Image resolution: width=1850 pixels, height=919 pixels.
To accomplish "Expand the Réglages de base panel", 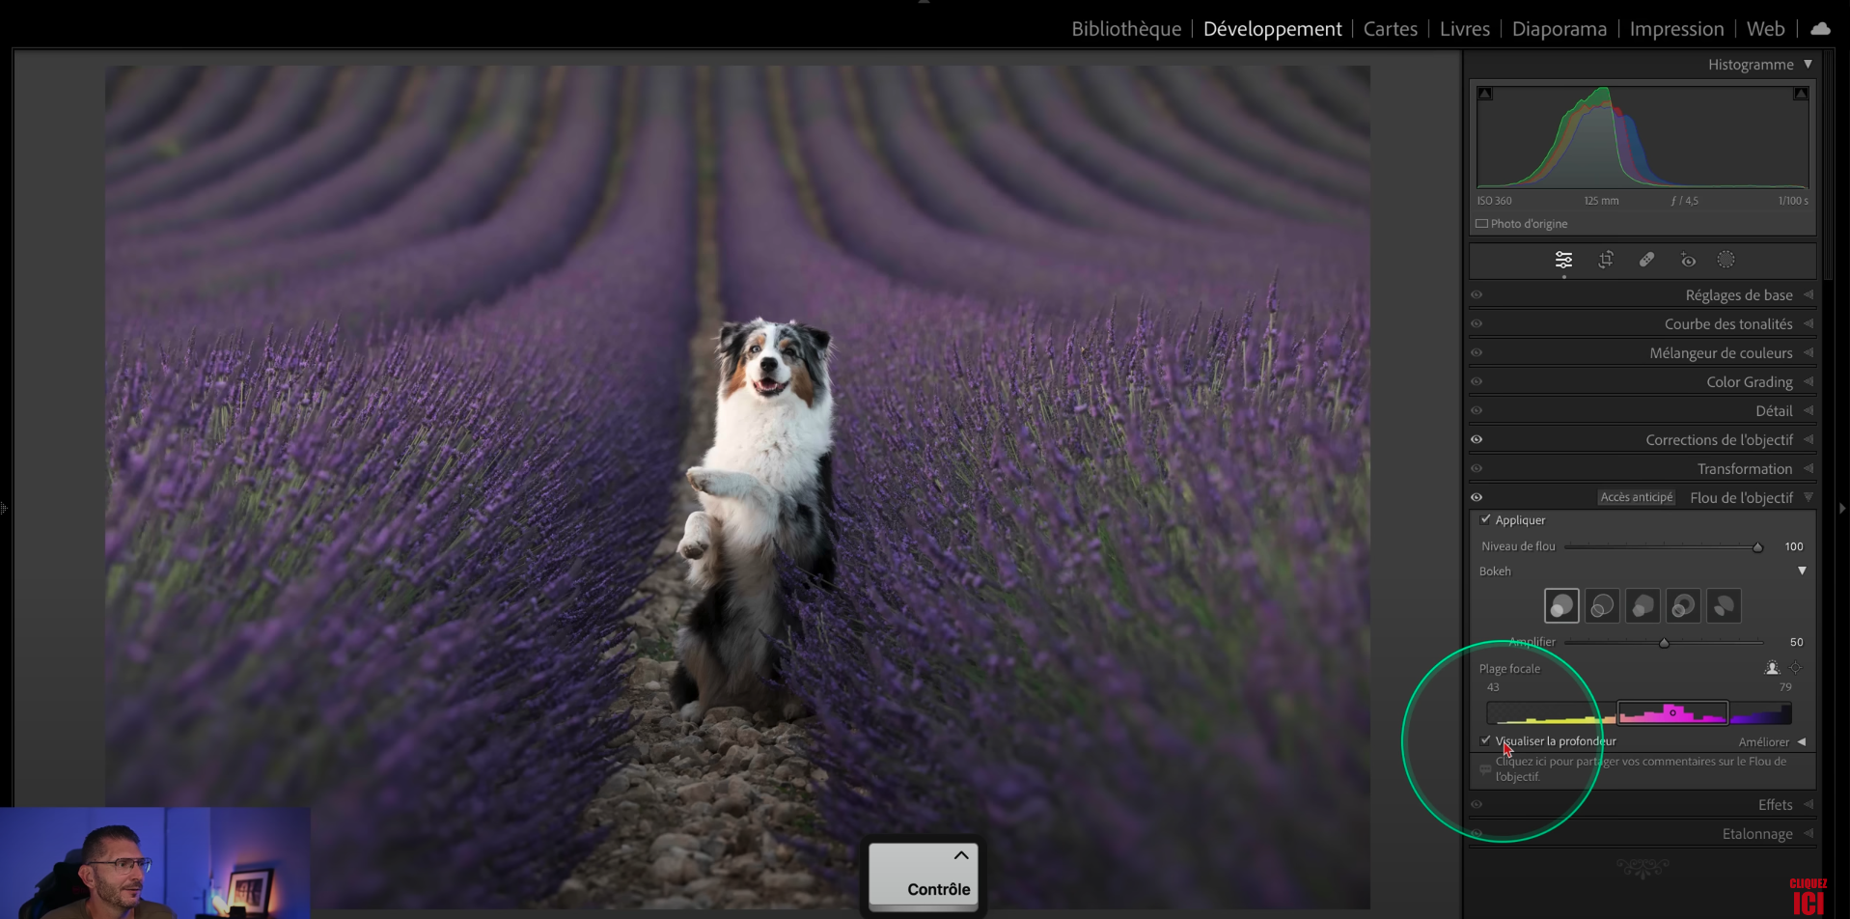I will coord(1738,295).
